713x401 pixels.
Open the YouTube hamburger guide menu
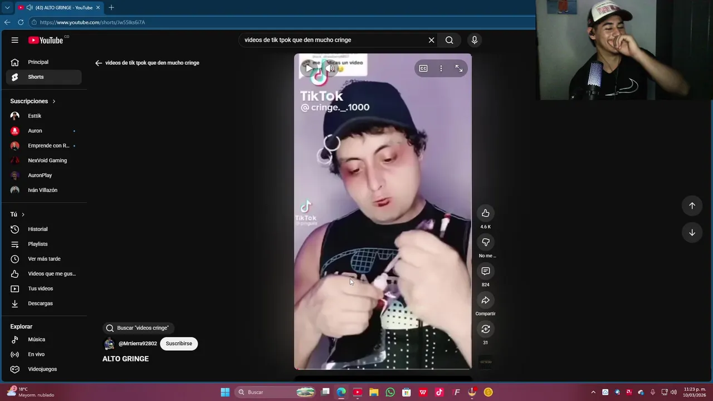[15, 40]
